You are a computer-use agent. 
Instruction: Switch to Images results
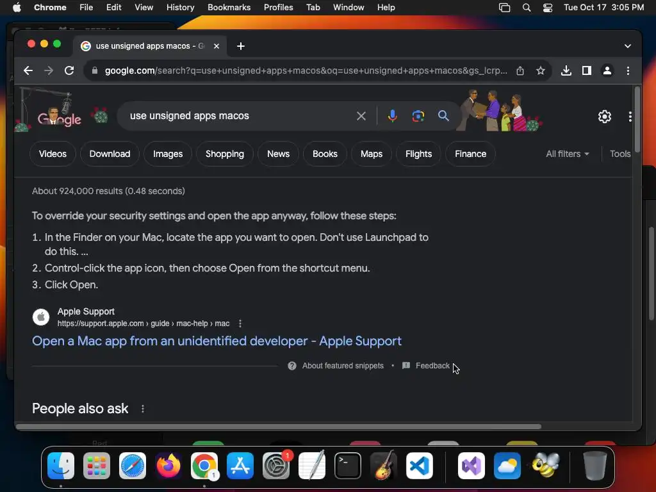(x=168, y=154)
